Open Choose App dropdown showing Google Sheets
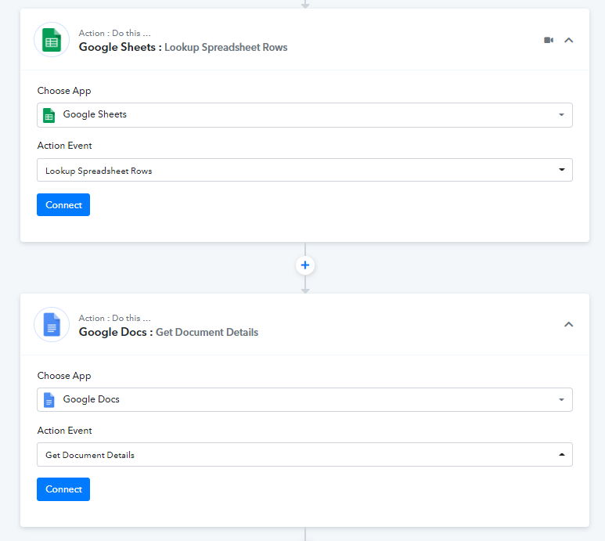Image resolution: width=605 pixels, height=541 pixels. (304, 115)
